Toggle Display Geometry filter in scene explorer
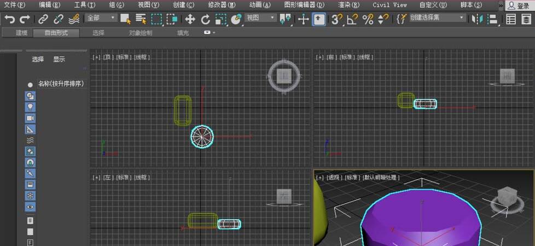This screenshot has width=535, height=246. [x=30, y=96]
